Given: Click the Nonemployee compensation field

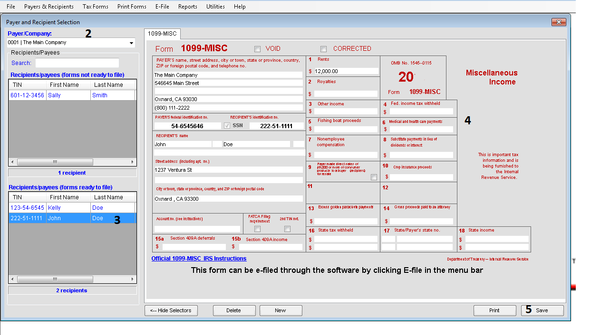Looking at the screenshot, I should [346, 155].
